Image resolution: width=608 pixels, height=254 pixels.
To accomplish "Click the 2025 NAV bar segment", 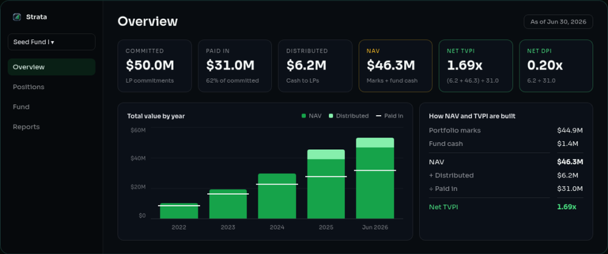I will [326, 189].
